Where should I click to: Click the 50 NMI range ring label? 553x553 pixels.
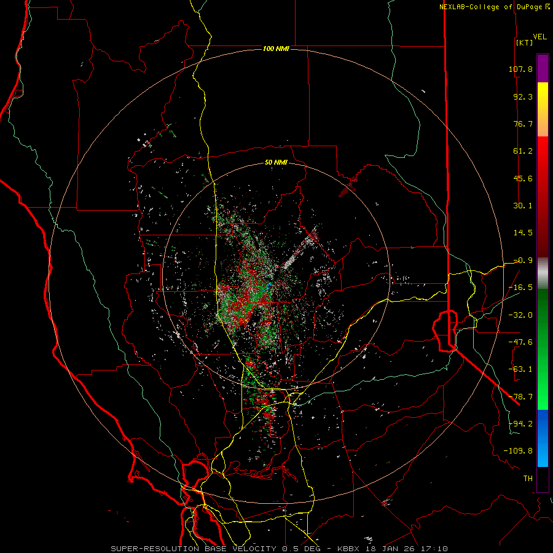point(276,162)
